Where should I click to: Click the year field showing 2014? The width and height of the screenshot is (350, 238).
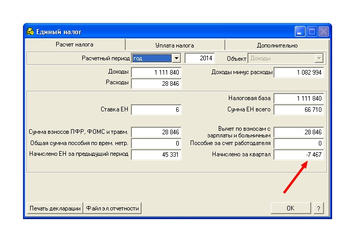pos(200,58)
